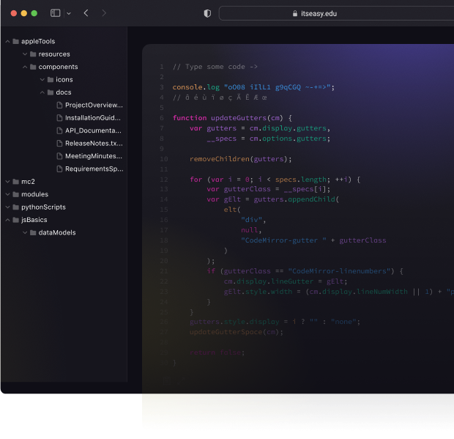This screenshot has height=439, width=454.
Task: Open the ProjectOverview file
Action: [93, 105]
